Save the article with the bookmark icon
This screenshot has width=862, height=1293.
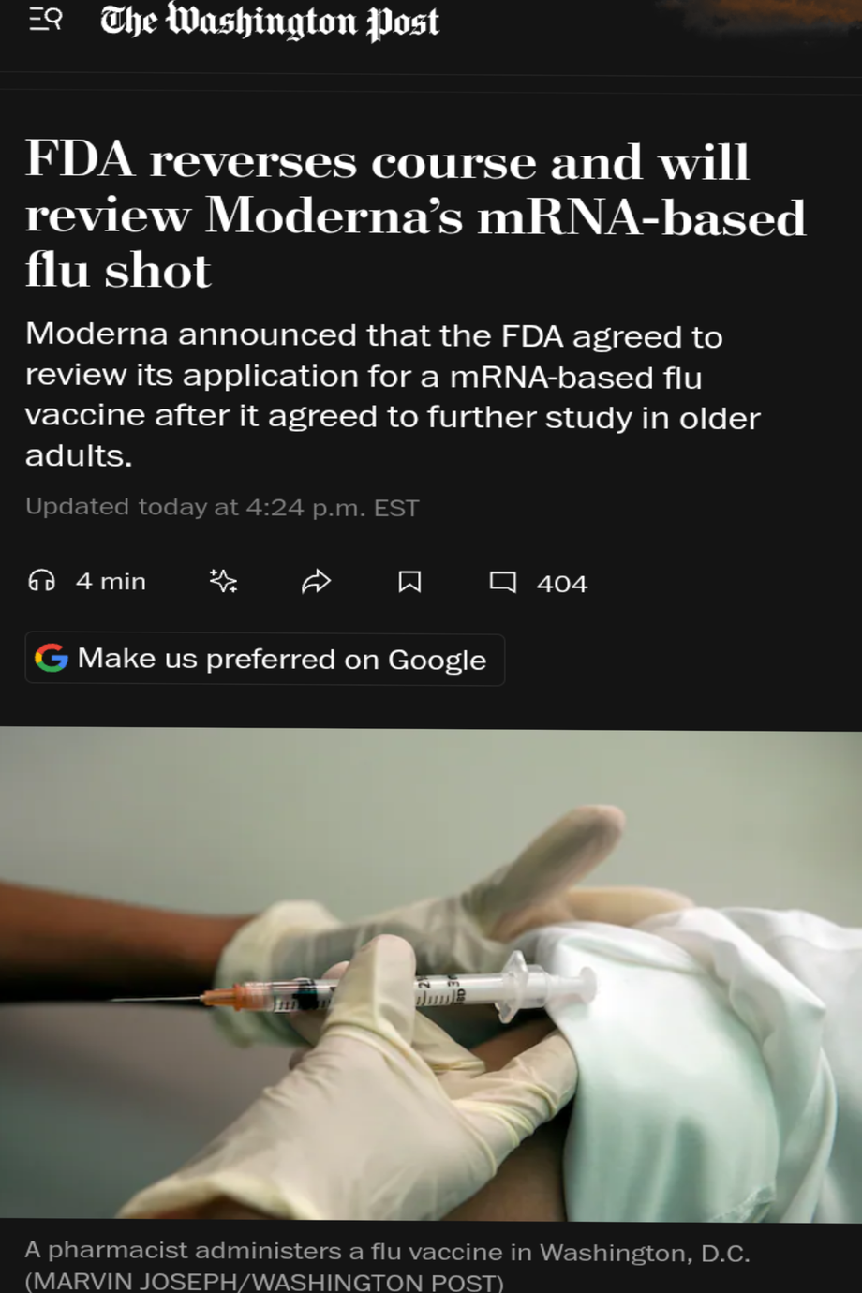pyautogui.click(x=409, y=582)
